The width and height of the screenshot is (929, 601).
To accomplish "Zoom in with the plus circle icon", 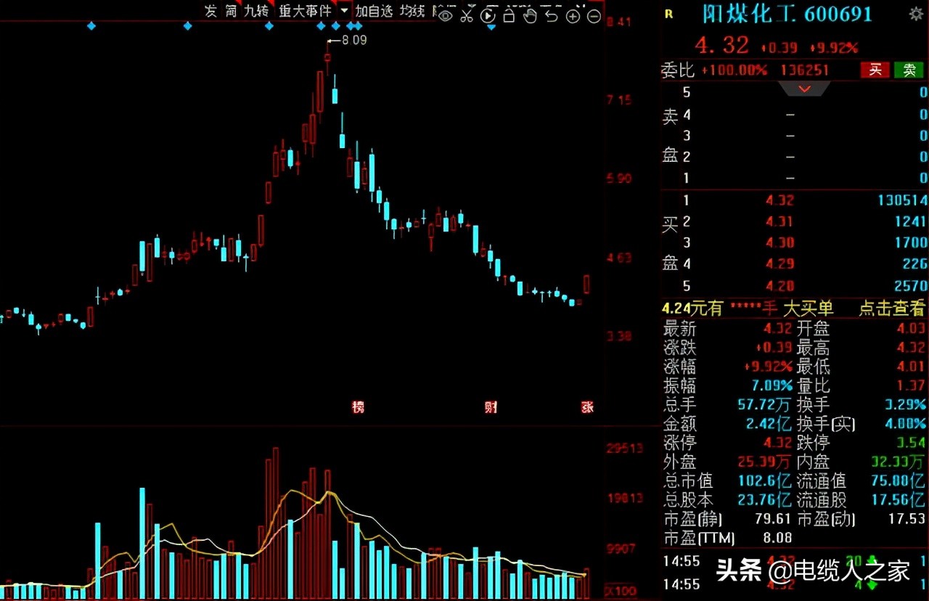I will (x=573, y=16).
